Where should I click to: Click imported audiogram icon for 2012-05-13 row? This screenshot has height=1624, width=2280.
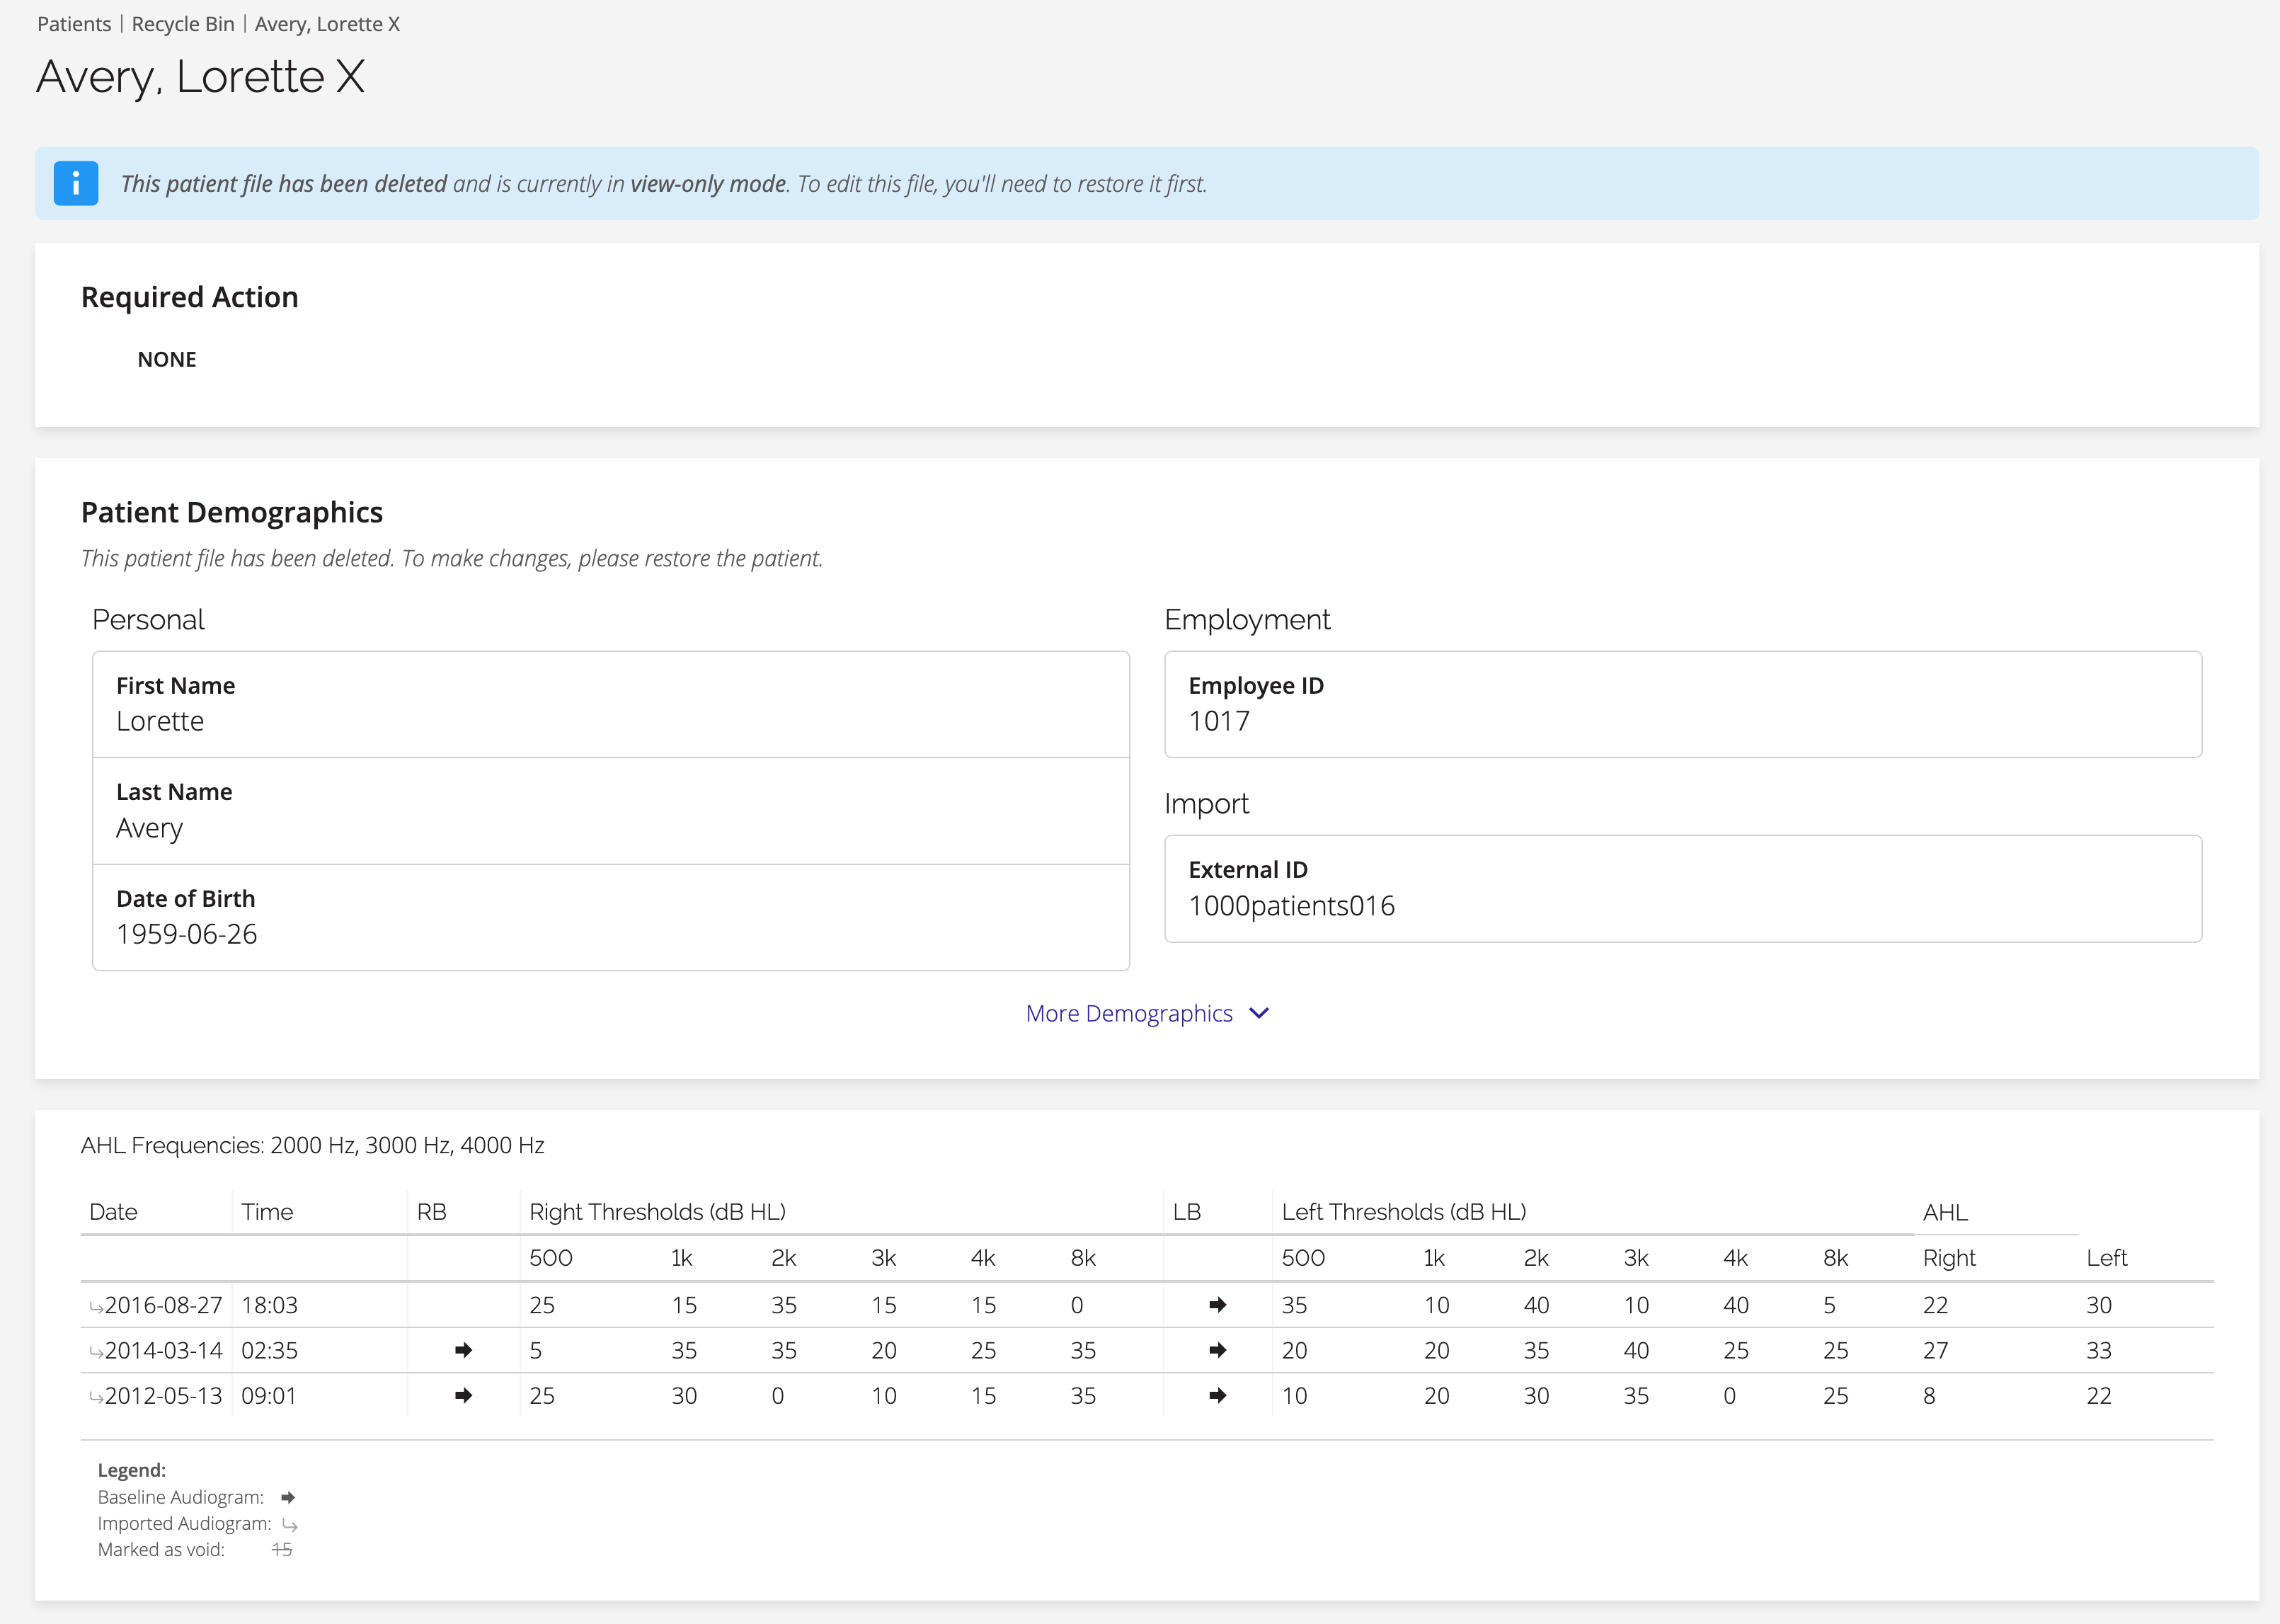point(96,1397)
